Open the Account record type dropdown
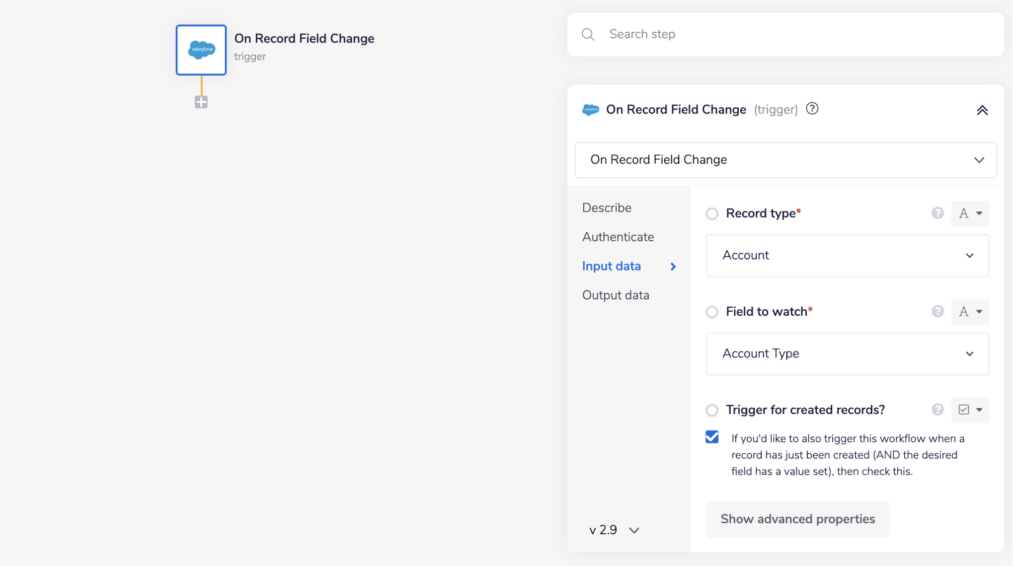This screenshot has height=566, width=1013. 847,255
